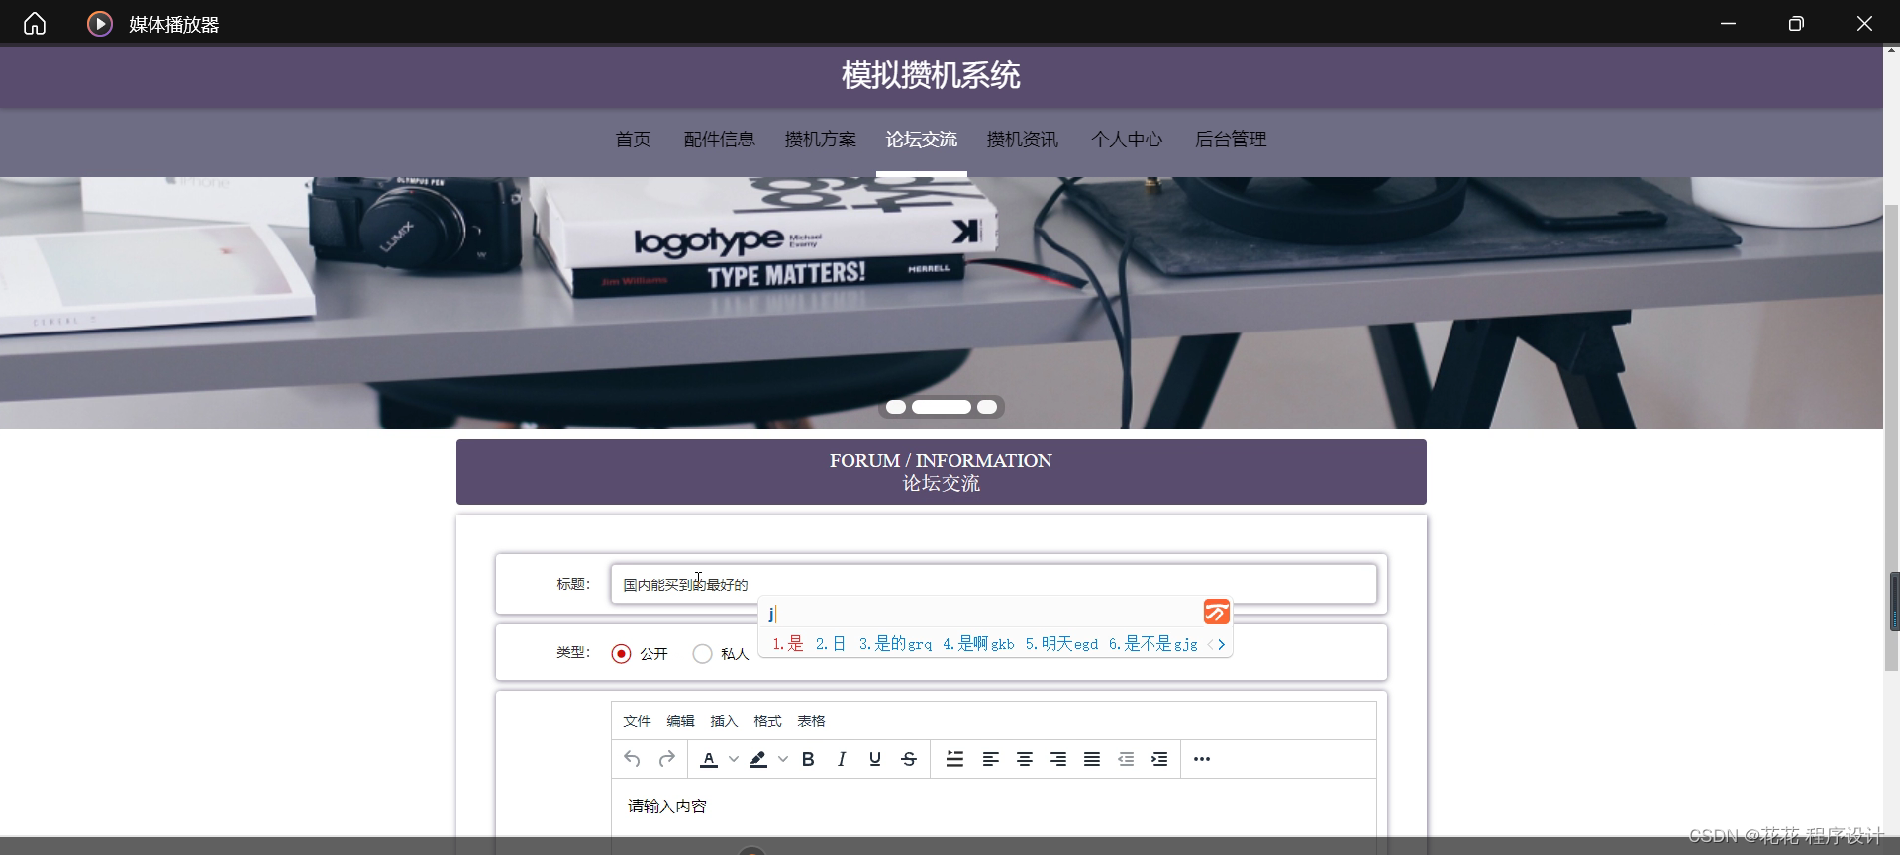Apply the text color tool
The image size is (1900, 855).
[709, 759]
